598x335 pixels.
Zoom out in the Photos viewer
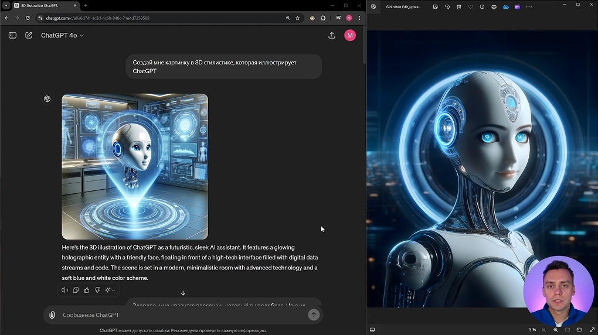544,330
